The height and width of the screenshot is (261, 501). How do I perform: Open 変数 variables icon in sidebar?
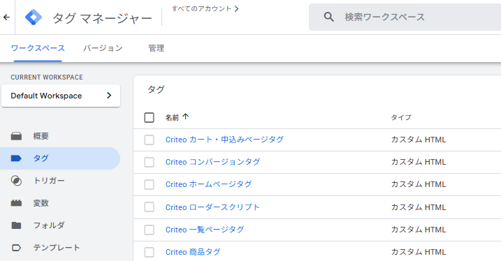click(16, 203)
